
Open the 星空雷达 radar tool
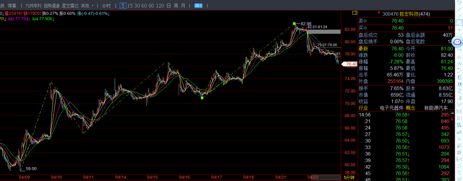(x=70, y=6)
